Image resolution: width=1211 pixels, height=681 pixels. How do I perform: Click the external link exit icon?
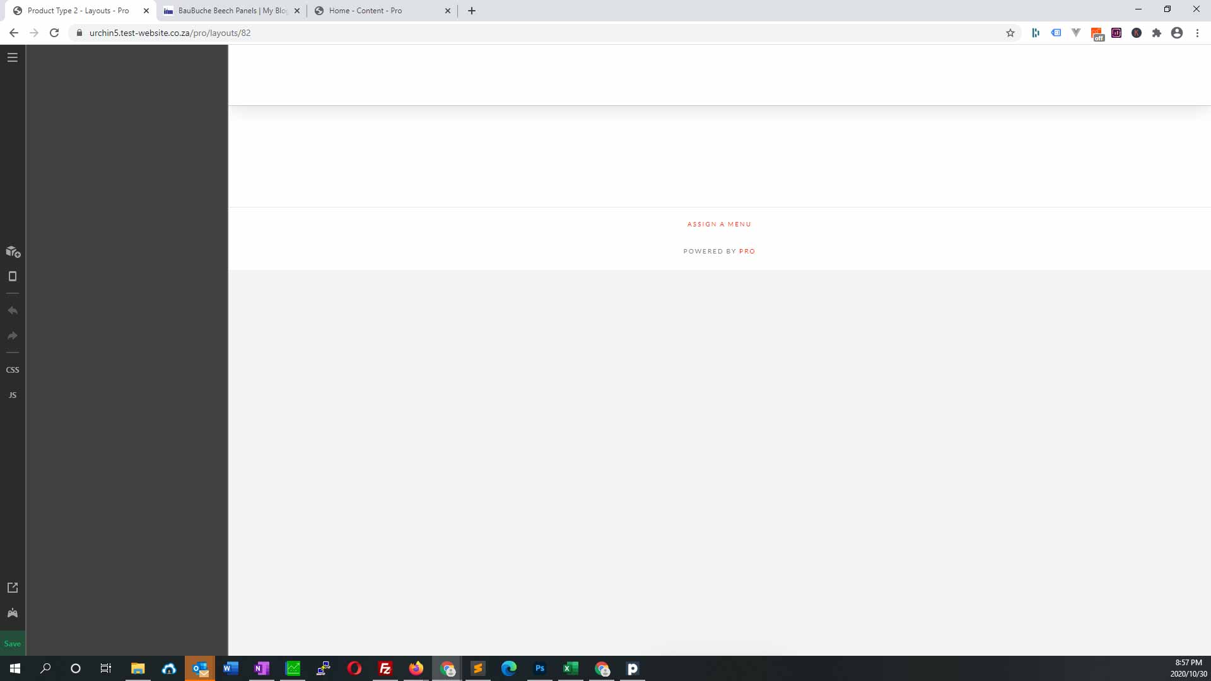point(13,588)
